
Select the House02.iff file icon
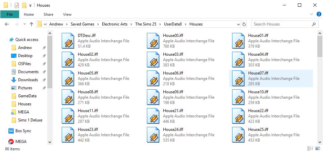click(x=68, y=60)
